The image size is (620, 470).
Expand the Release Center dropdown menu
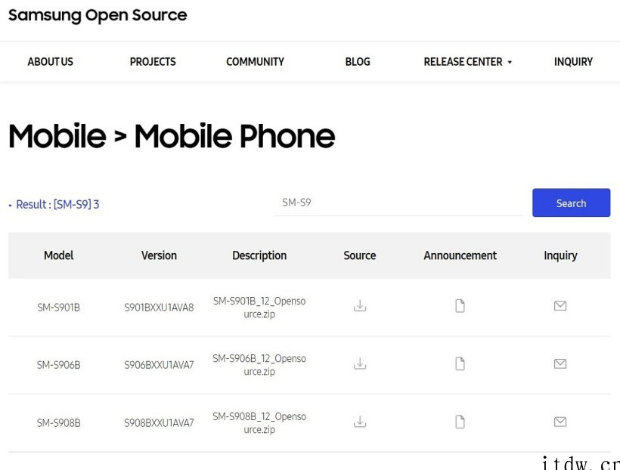click(468, 62)
